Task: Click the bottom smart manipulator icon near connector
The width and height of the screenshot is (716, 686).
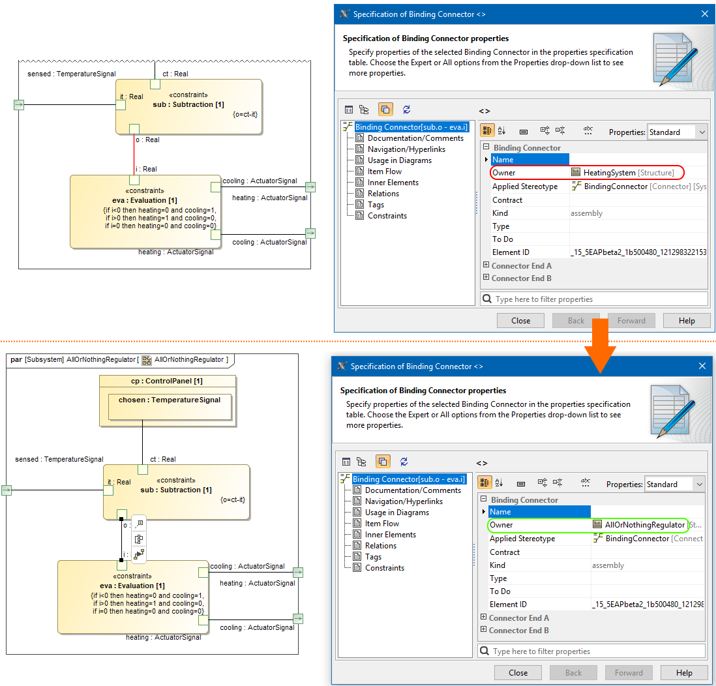Action: (140, 554)
